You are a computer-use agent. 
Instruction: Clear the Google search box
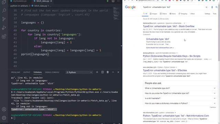tap(206, 7)
